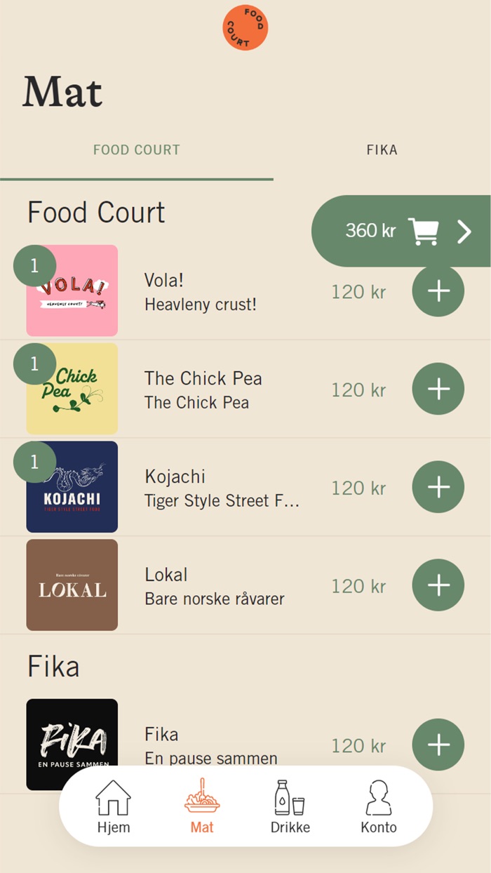Open the Drikke beverages icon
The width and height of the screenshot is (491, 873).
(290, 798)
